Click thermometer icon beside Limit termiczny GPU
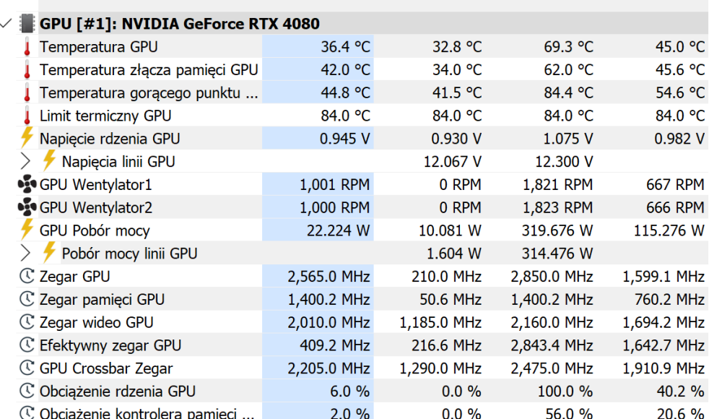Viewport: 722px width, 419px height. tap(27, 116)
